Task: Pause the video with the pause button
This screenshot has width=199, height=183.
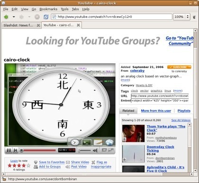Action: [x=9, y=150]
